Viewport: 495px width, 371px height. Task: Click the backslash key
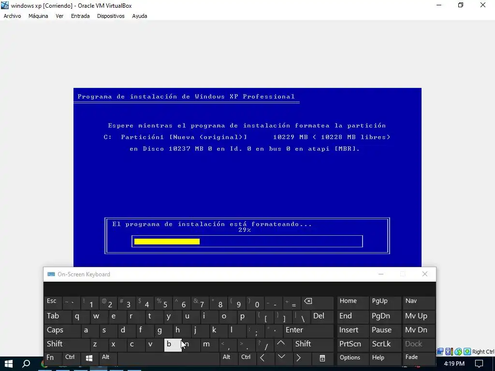point(302,316)
